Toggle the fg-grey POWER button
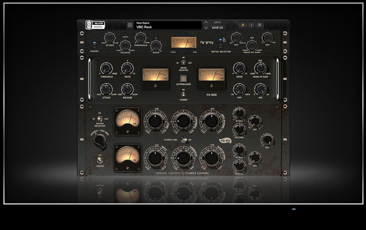This screenshot has height=230, width=366. click(94, 46)
